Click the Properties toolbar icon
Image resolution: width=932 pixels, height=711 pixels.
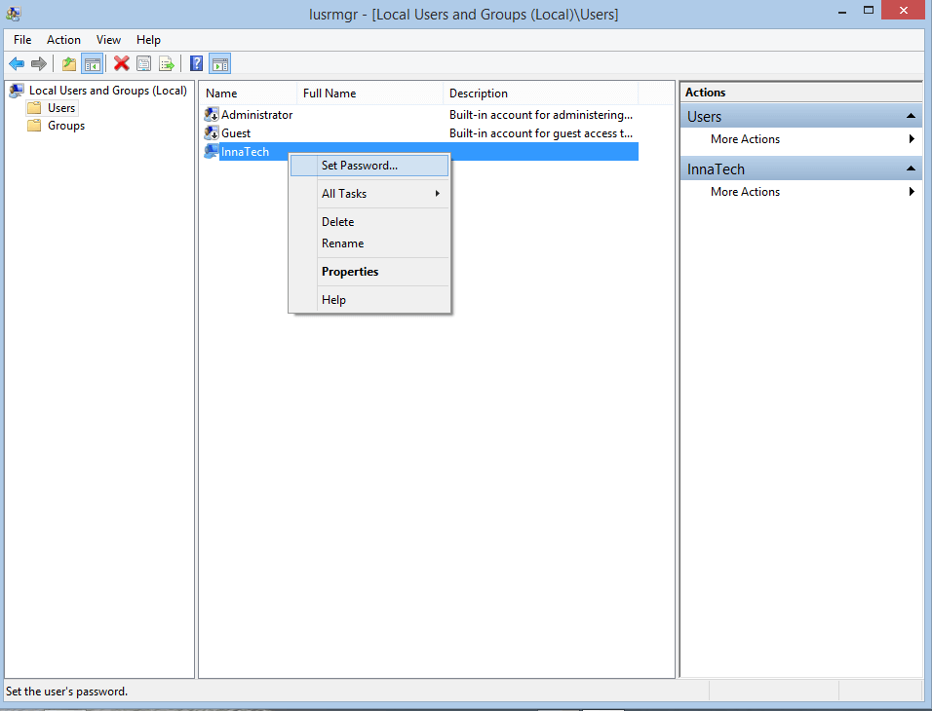coord(144,64)
